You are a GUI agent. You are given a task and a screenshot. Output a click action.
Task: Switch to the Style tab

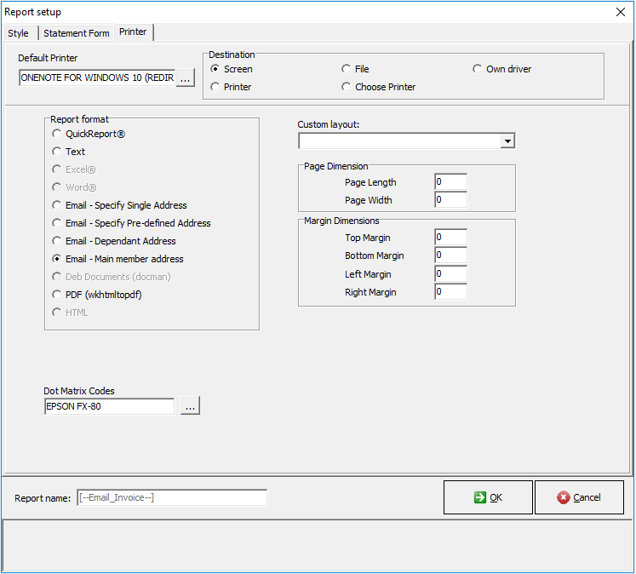pos(19,33)
